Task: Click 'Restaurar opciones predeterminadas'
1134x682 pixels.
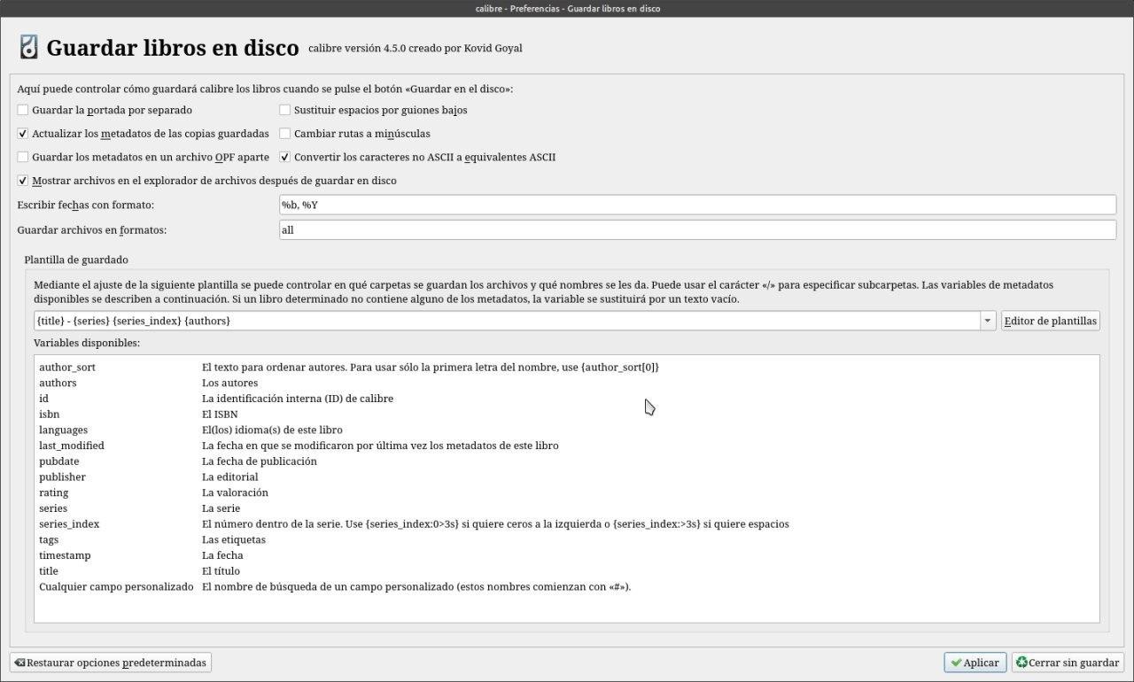Action: (111, 663)
